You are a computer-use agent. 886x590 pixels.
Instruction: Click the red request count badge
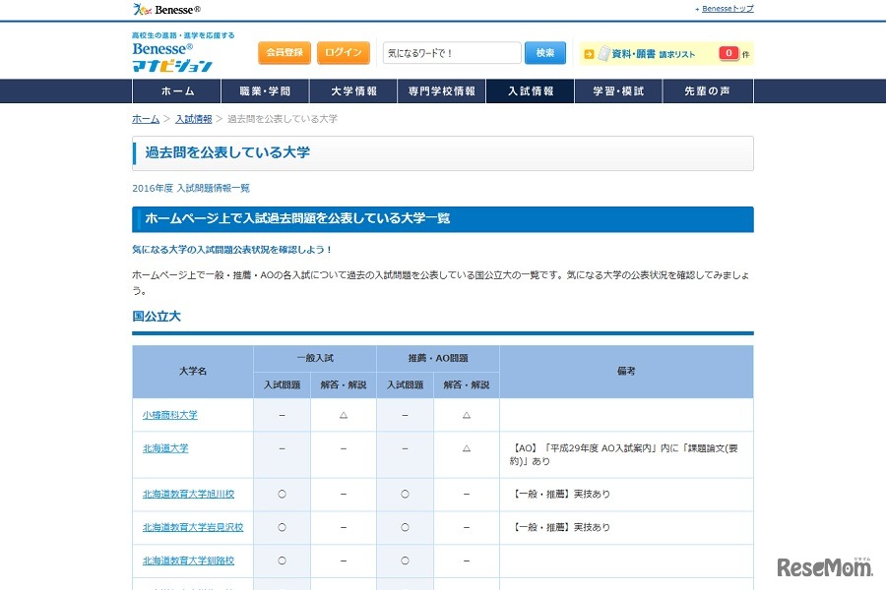(x=728, y=53)
